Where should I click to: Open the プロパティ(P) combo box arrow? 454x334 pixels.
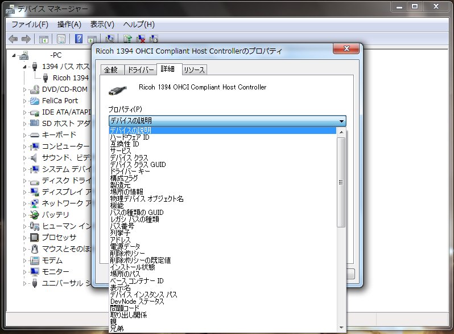pyautogui.click(x=342, y=121)
